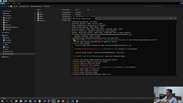Screen dimensions: 183x103
Task: Open the View ribbon tab
Action: coord(19,3)
